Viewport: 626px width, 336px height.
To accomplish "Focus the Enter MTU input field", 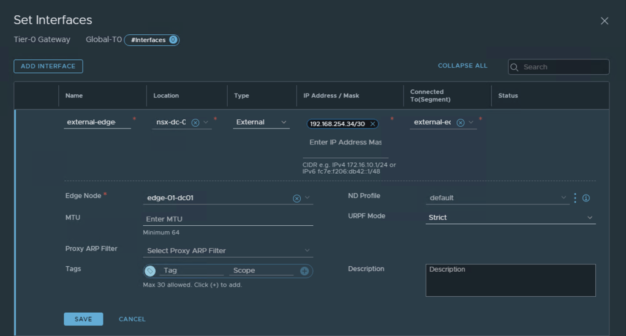I will 228,219.
